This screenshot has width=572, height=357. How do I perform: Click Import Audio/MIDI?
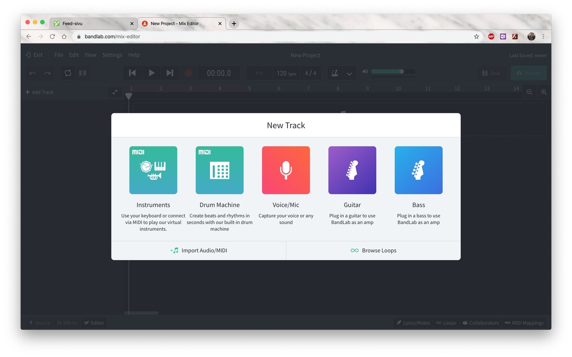pos(198,251)
